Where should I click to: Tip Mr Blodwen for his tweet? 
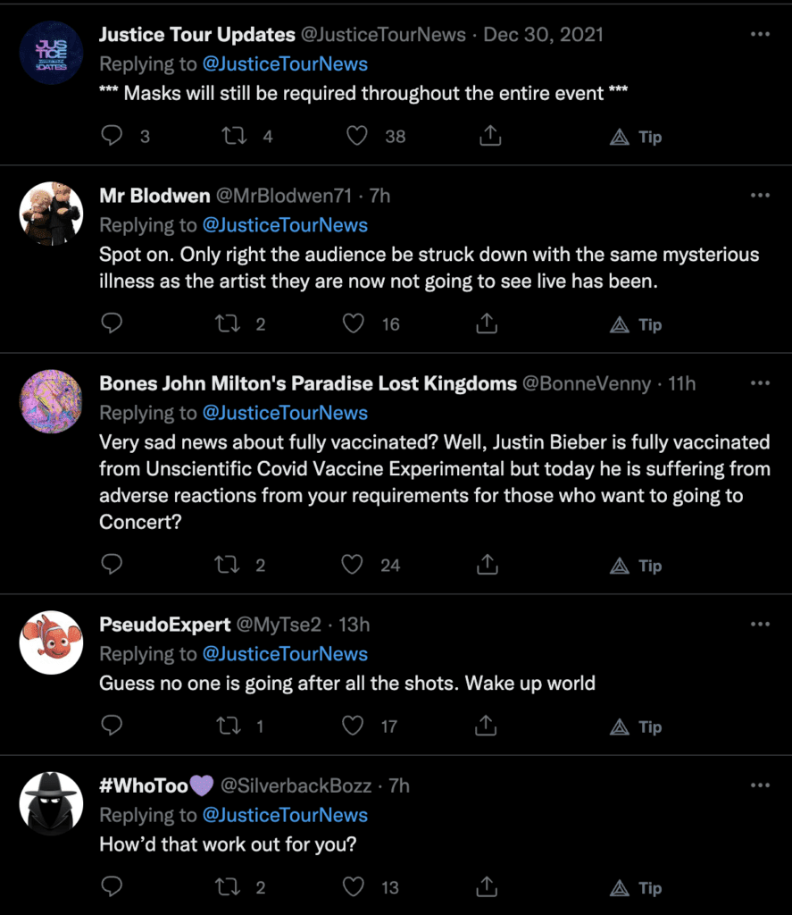(637, 324)
